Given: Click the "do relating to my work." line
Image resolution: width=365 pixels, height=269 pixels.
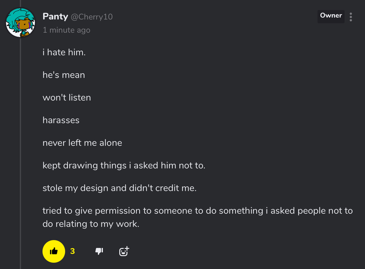Looking at the screenshot, I should click(91, 224).
